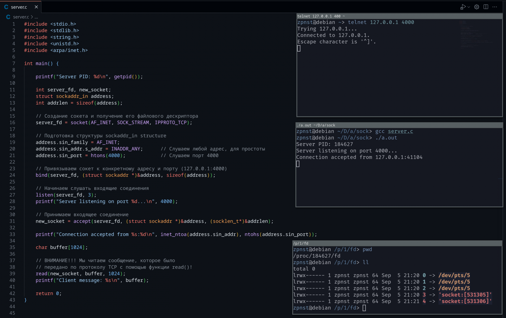Open the editor settings gear icon
Image resolution: width=506 pixels, height=318 pixels.
click(x=476, y=6)
